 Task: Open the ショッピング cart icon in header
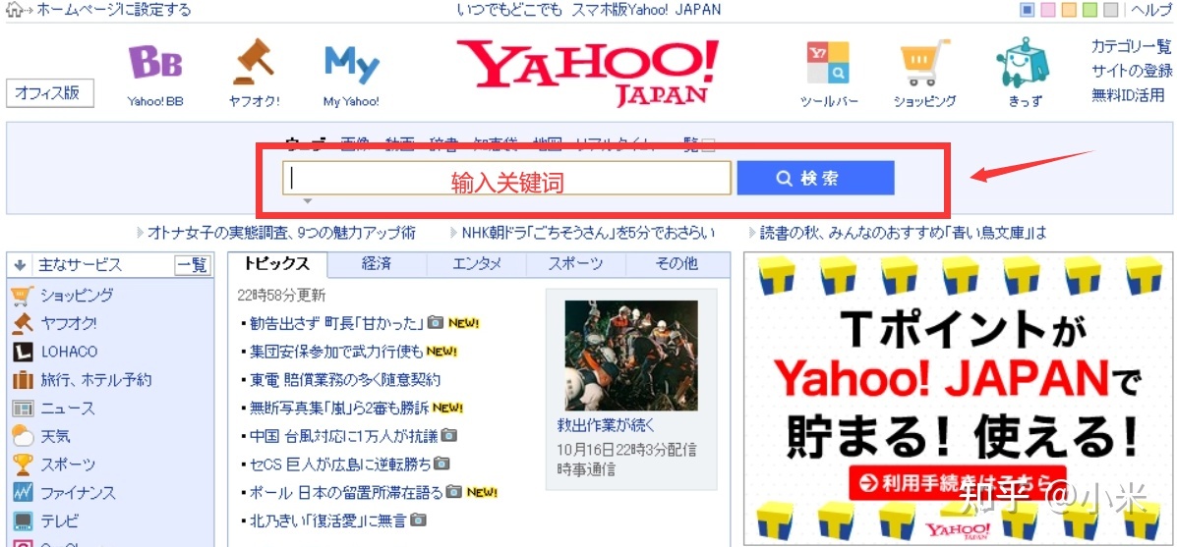point(924,63)
